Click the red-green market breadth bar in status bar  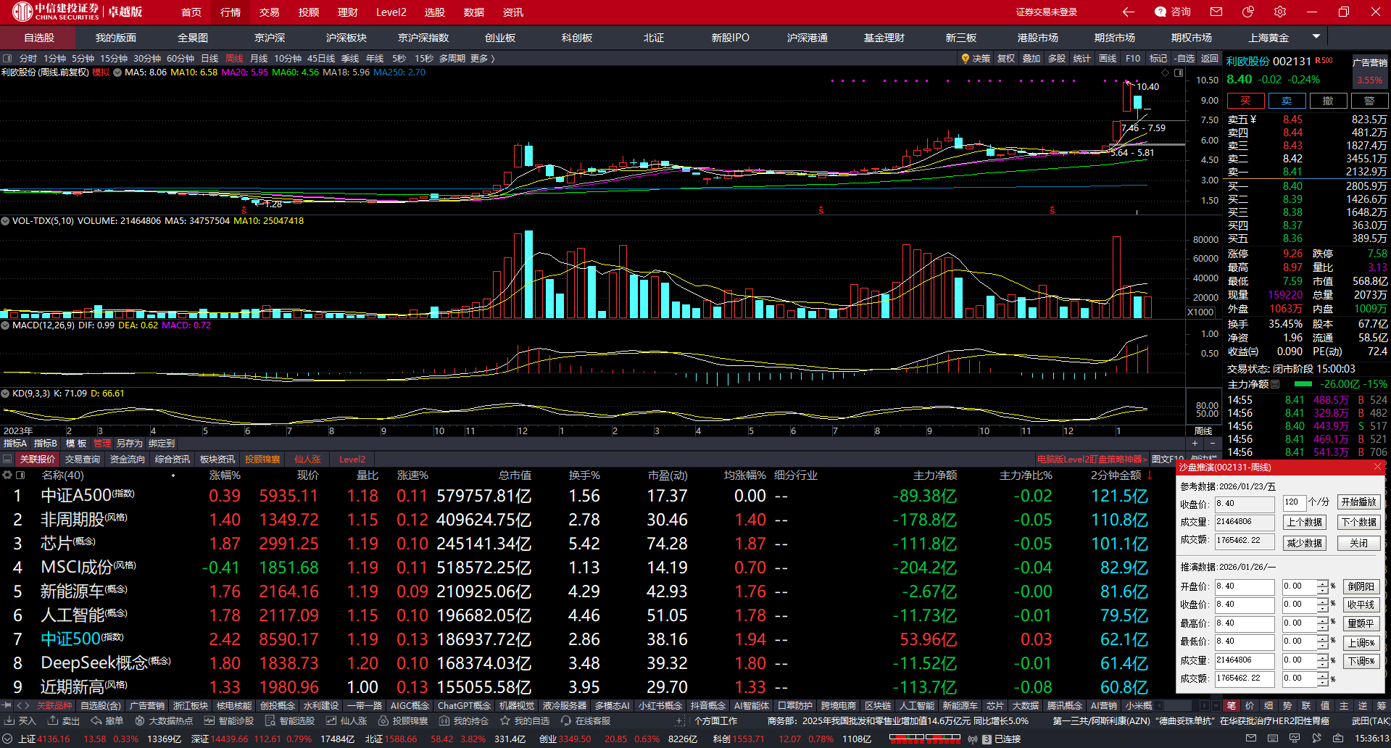pos(926,739)
